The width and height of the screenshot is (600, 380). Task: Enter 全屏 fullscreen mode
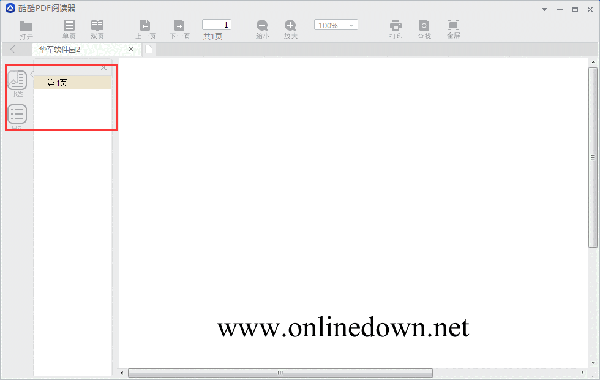point(454,30)
